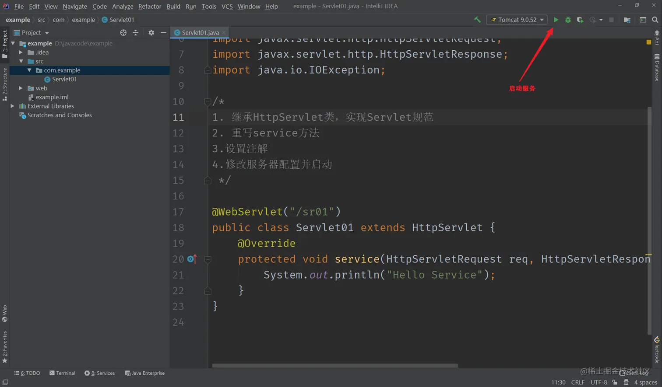Click the 4 spaces indent status

pos(645,382)
